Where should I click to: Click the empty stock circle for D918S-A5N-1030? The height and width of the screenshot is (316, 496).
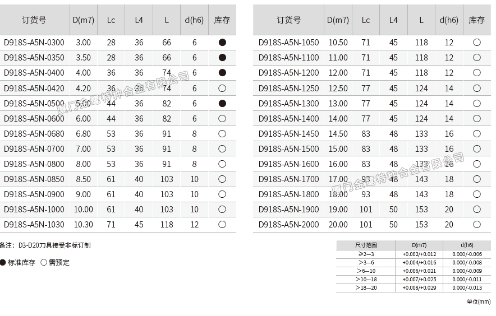click(x=222, y=225)
